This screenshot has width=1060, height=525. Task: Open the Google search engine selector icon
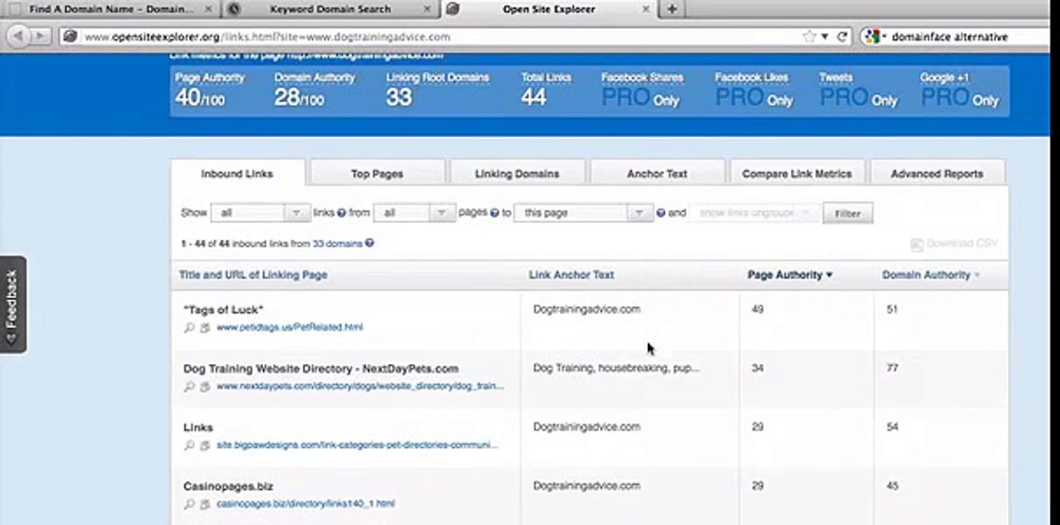click(x=872, y=36)
